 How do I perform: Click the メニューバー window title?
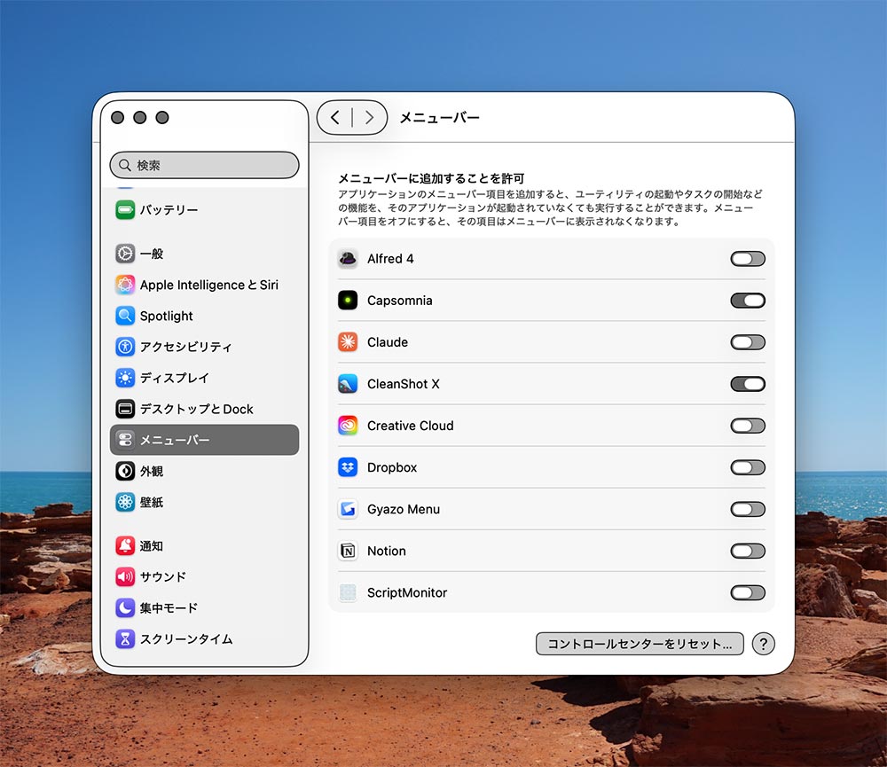coord(440,118)
